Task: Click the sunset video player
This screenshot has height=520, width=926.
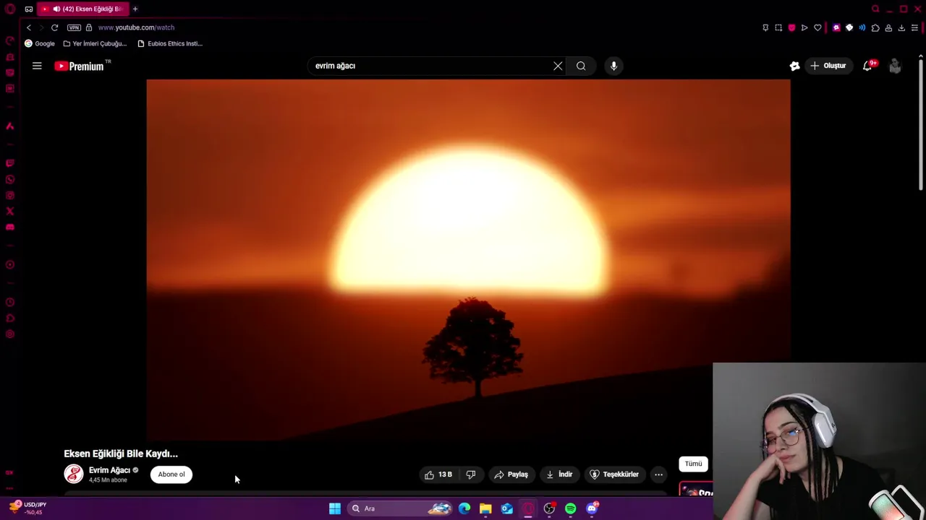Action: pos(468,260)
